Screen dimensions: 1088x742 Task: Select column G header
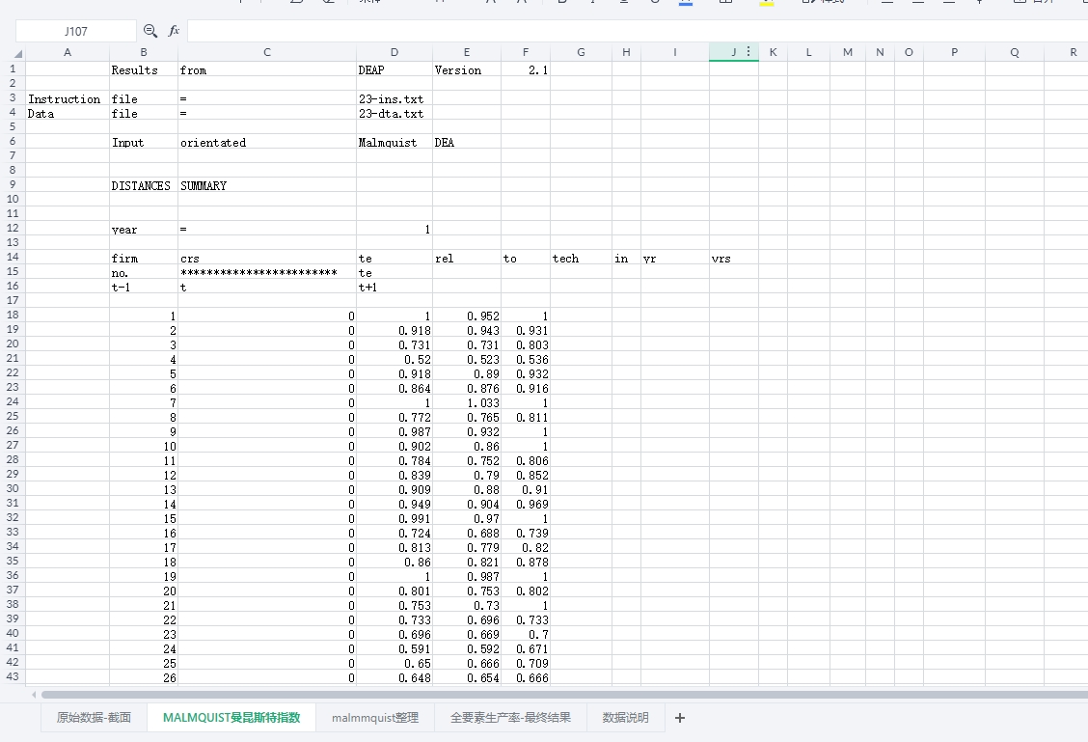[x=581, y=53]
